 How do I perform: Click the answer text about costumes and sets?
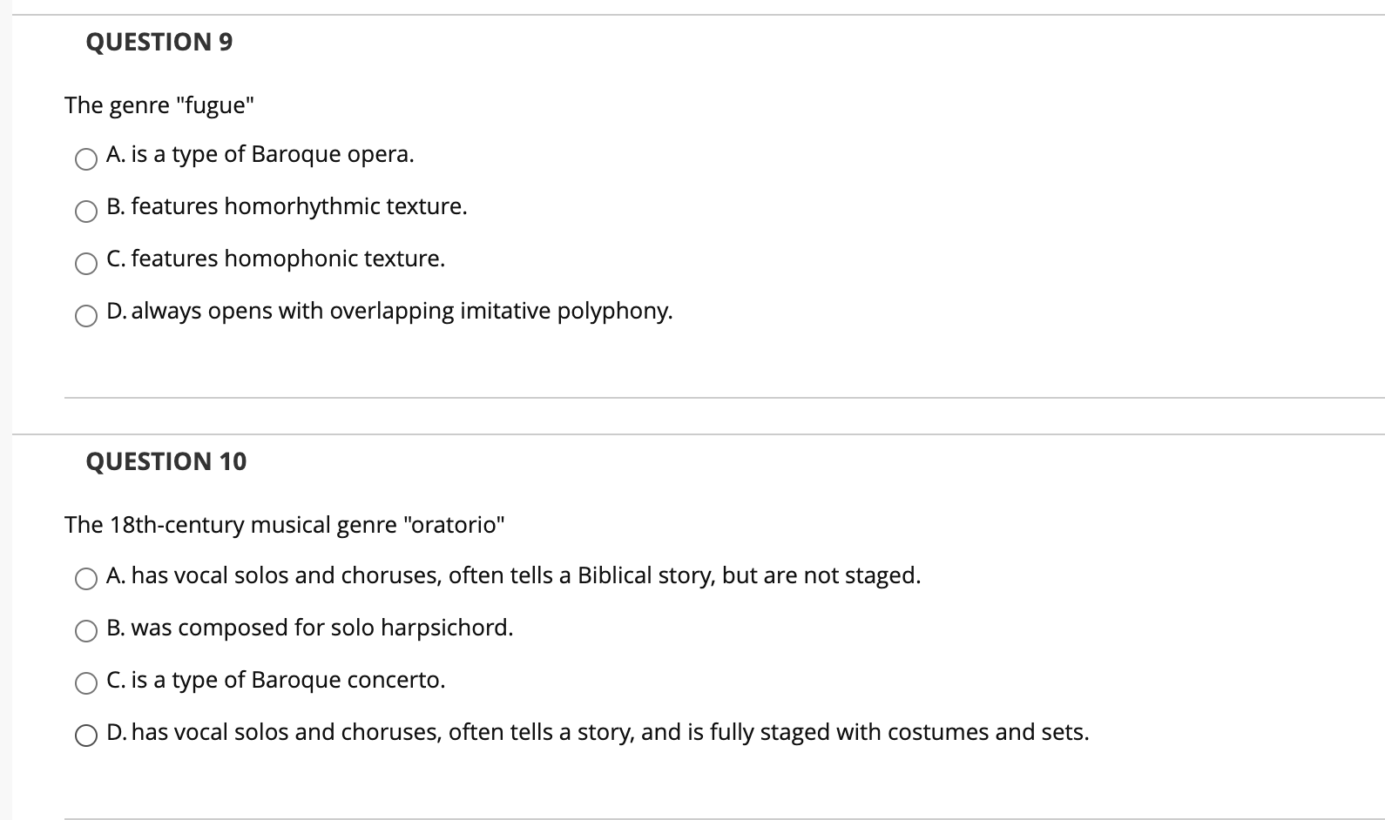tap(611, 732)
